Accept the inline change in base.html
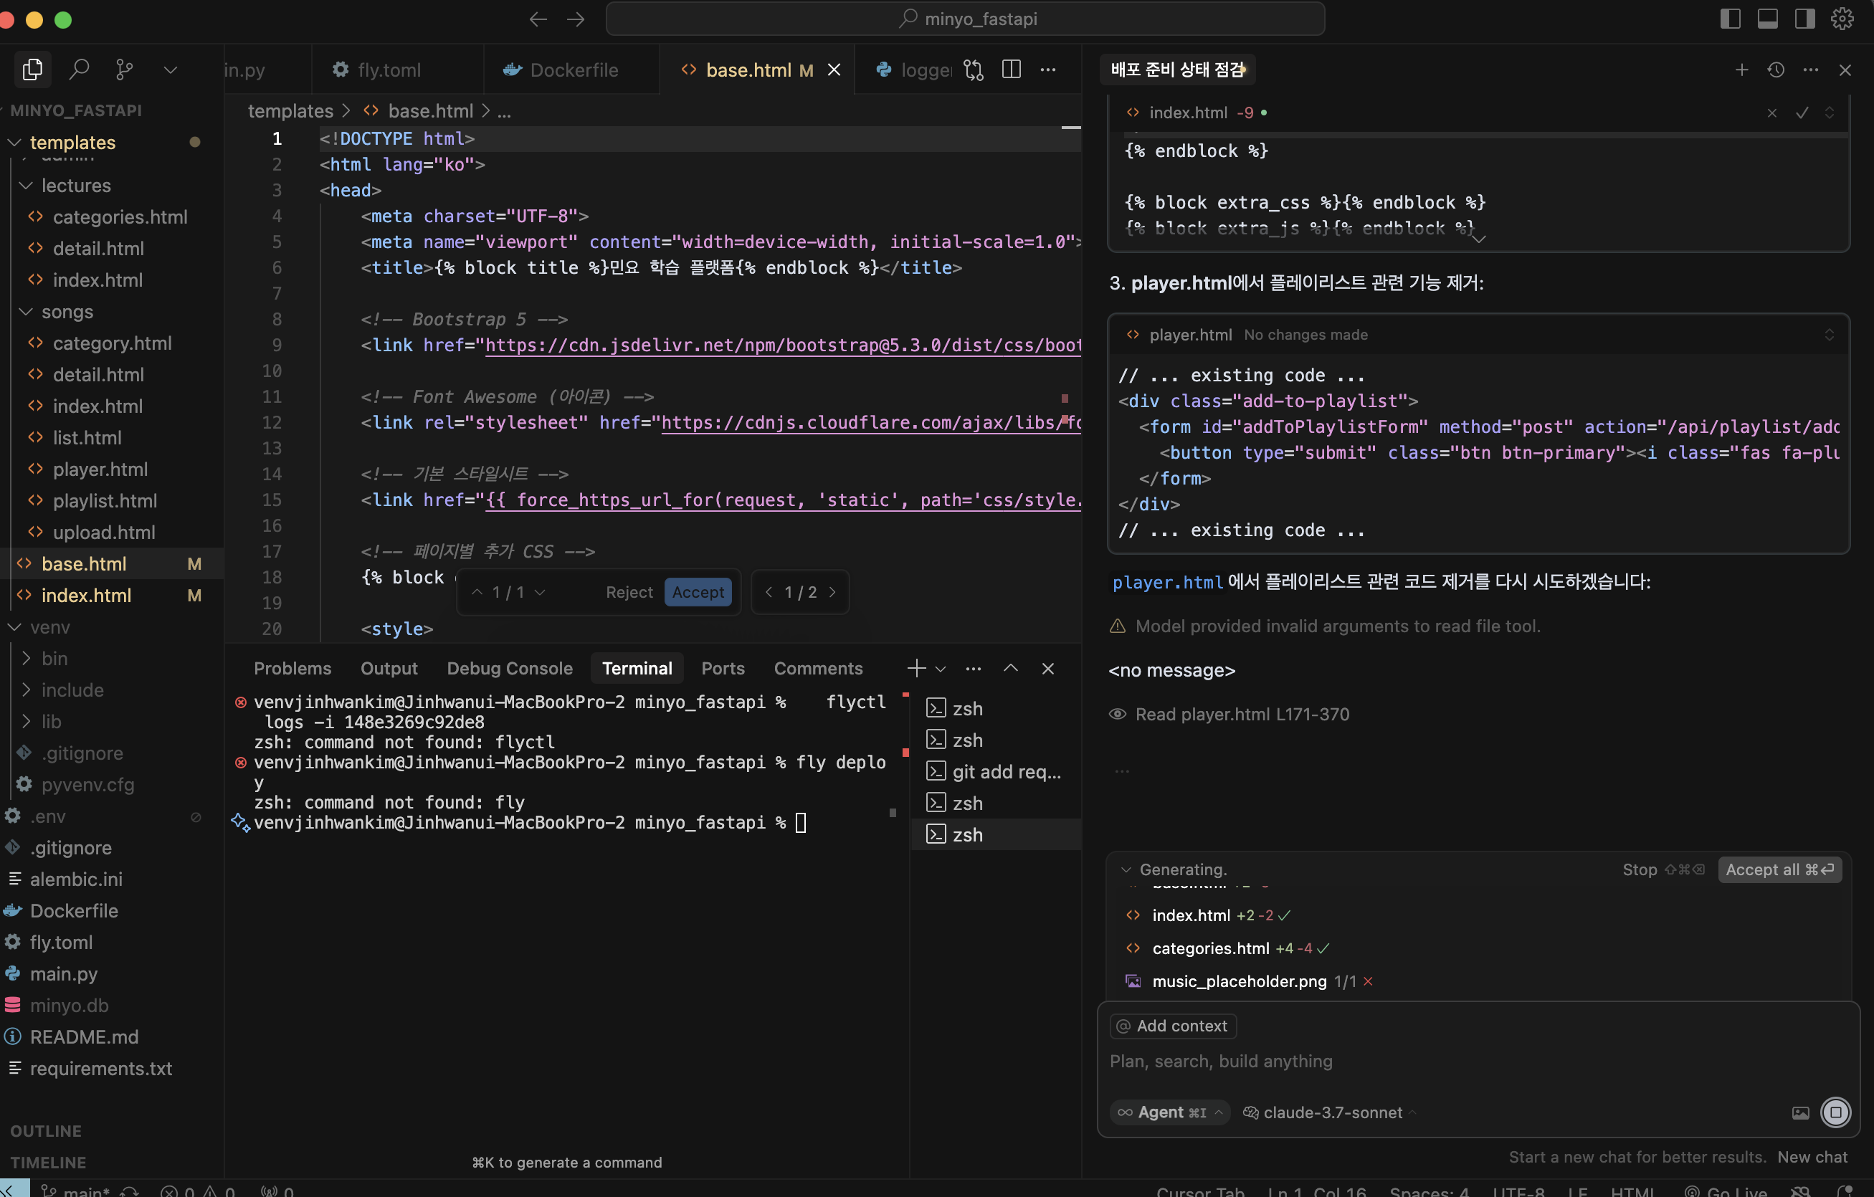Image resolution: width=1874 pixels, height=1197 pixels. [698, 592]
